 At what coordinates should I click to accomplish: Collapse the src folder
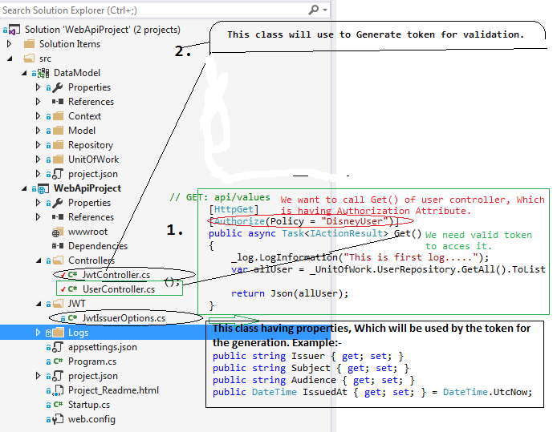pyautogui.click(x=10, y=59)
